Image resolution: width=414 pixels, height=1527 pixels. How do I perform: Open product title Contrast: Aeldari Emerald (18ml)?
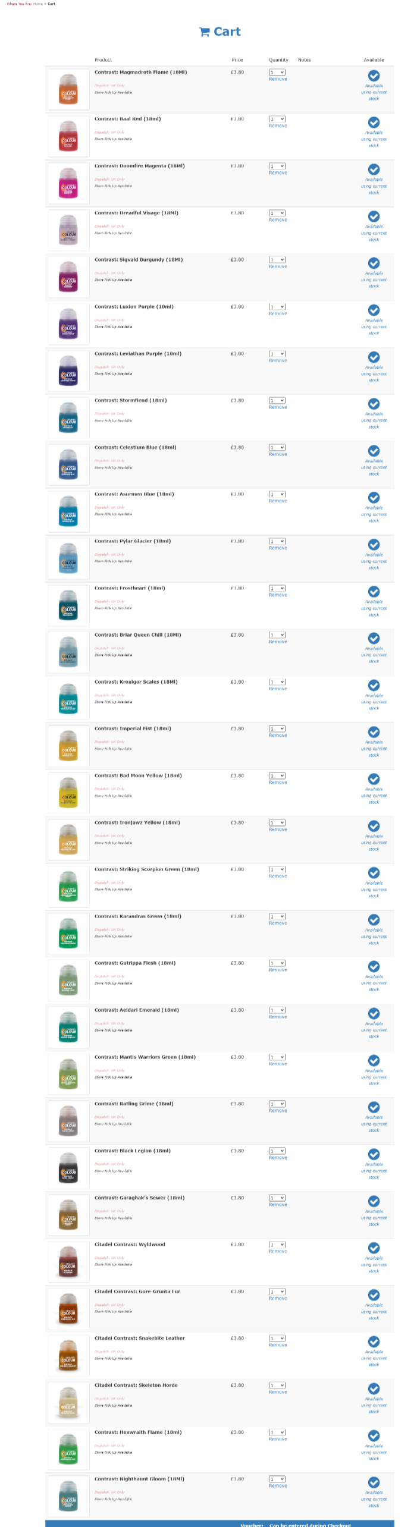click(x=137, y=1010)
